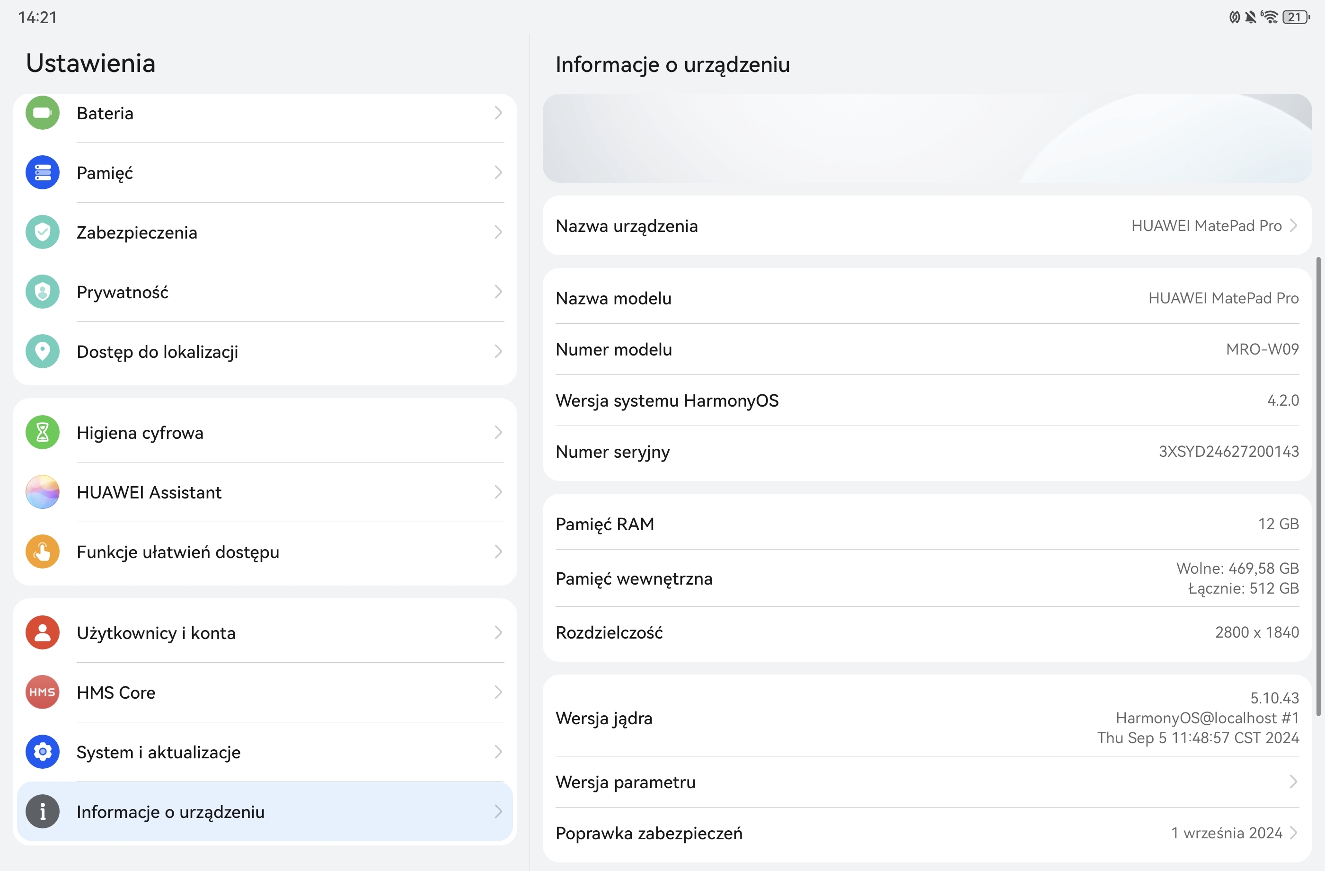Tap the Dostęp do lokalizacji pin icon

point(42,351)
